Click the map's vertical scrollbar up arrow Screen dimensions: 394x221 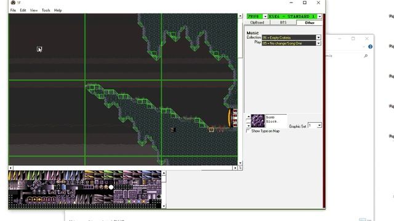click(240, 16)
